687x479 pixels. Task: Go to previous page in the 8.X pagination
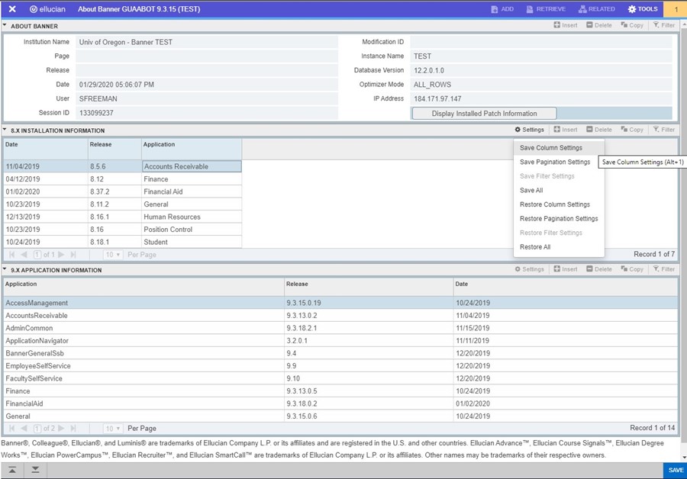tap(24, 255)
